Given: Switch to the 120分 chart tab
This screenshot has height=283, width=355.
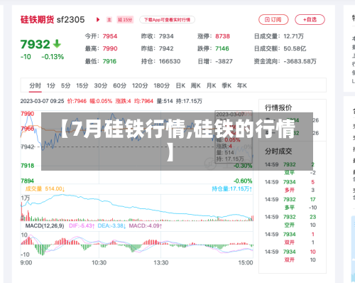Looking at the screenshot, I should coord(140,85).
